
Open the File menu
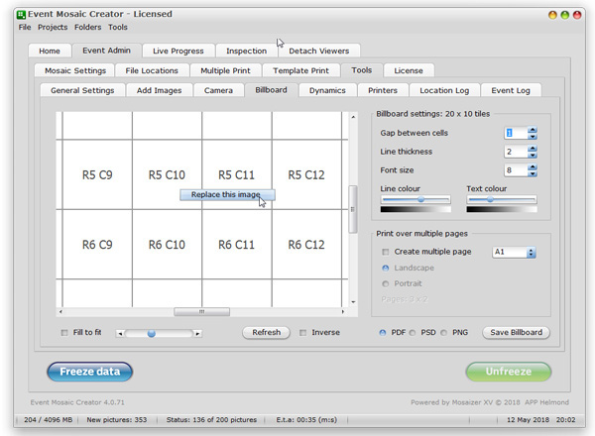coord(25,28)
